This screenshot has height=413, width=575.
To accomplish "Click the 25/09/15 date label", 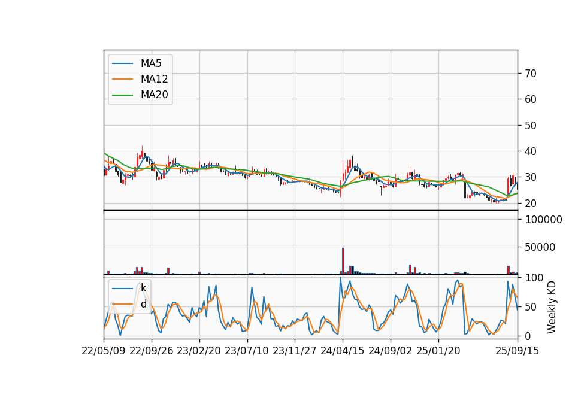I will pyautogui.click(x=517, y=351).
